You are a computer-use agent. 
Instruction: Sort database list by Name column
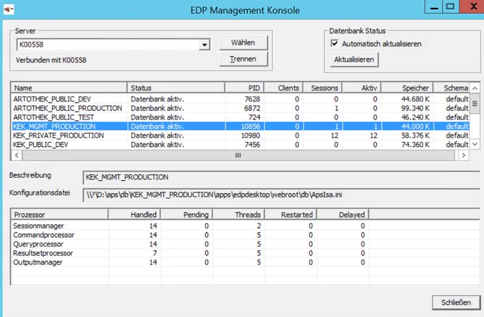68,88
